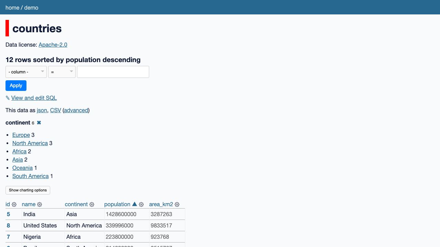Show charting options
Image resolution: width=440 pixels, height=247 pixels.
(x=28, y=190)
